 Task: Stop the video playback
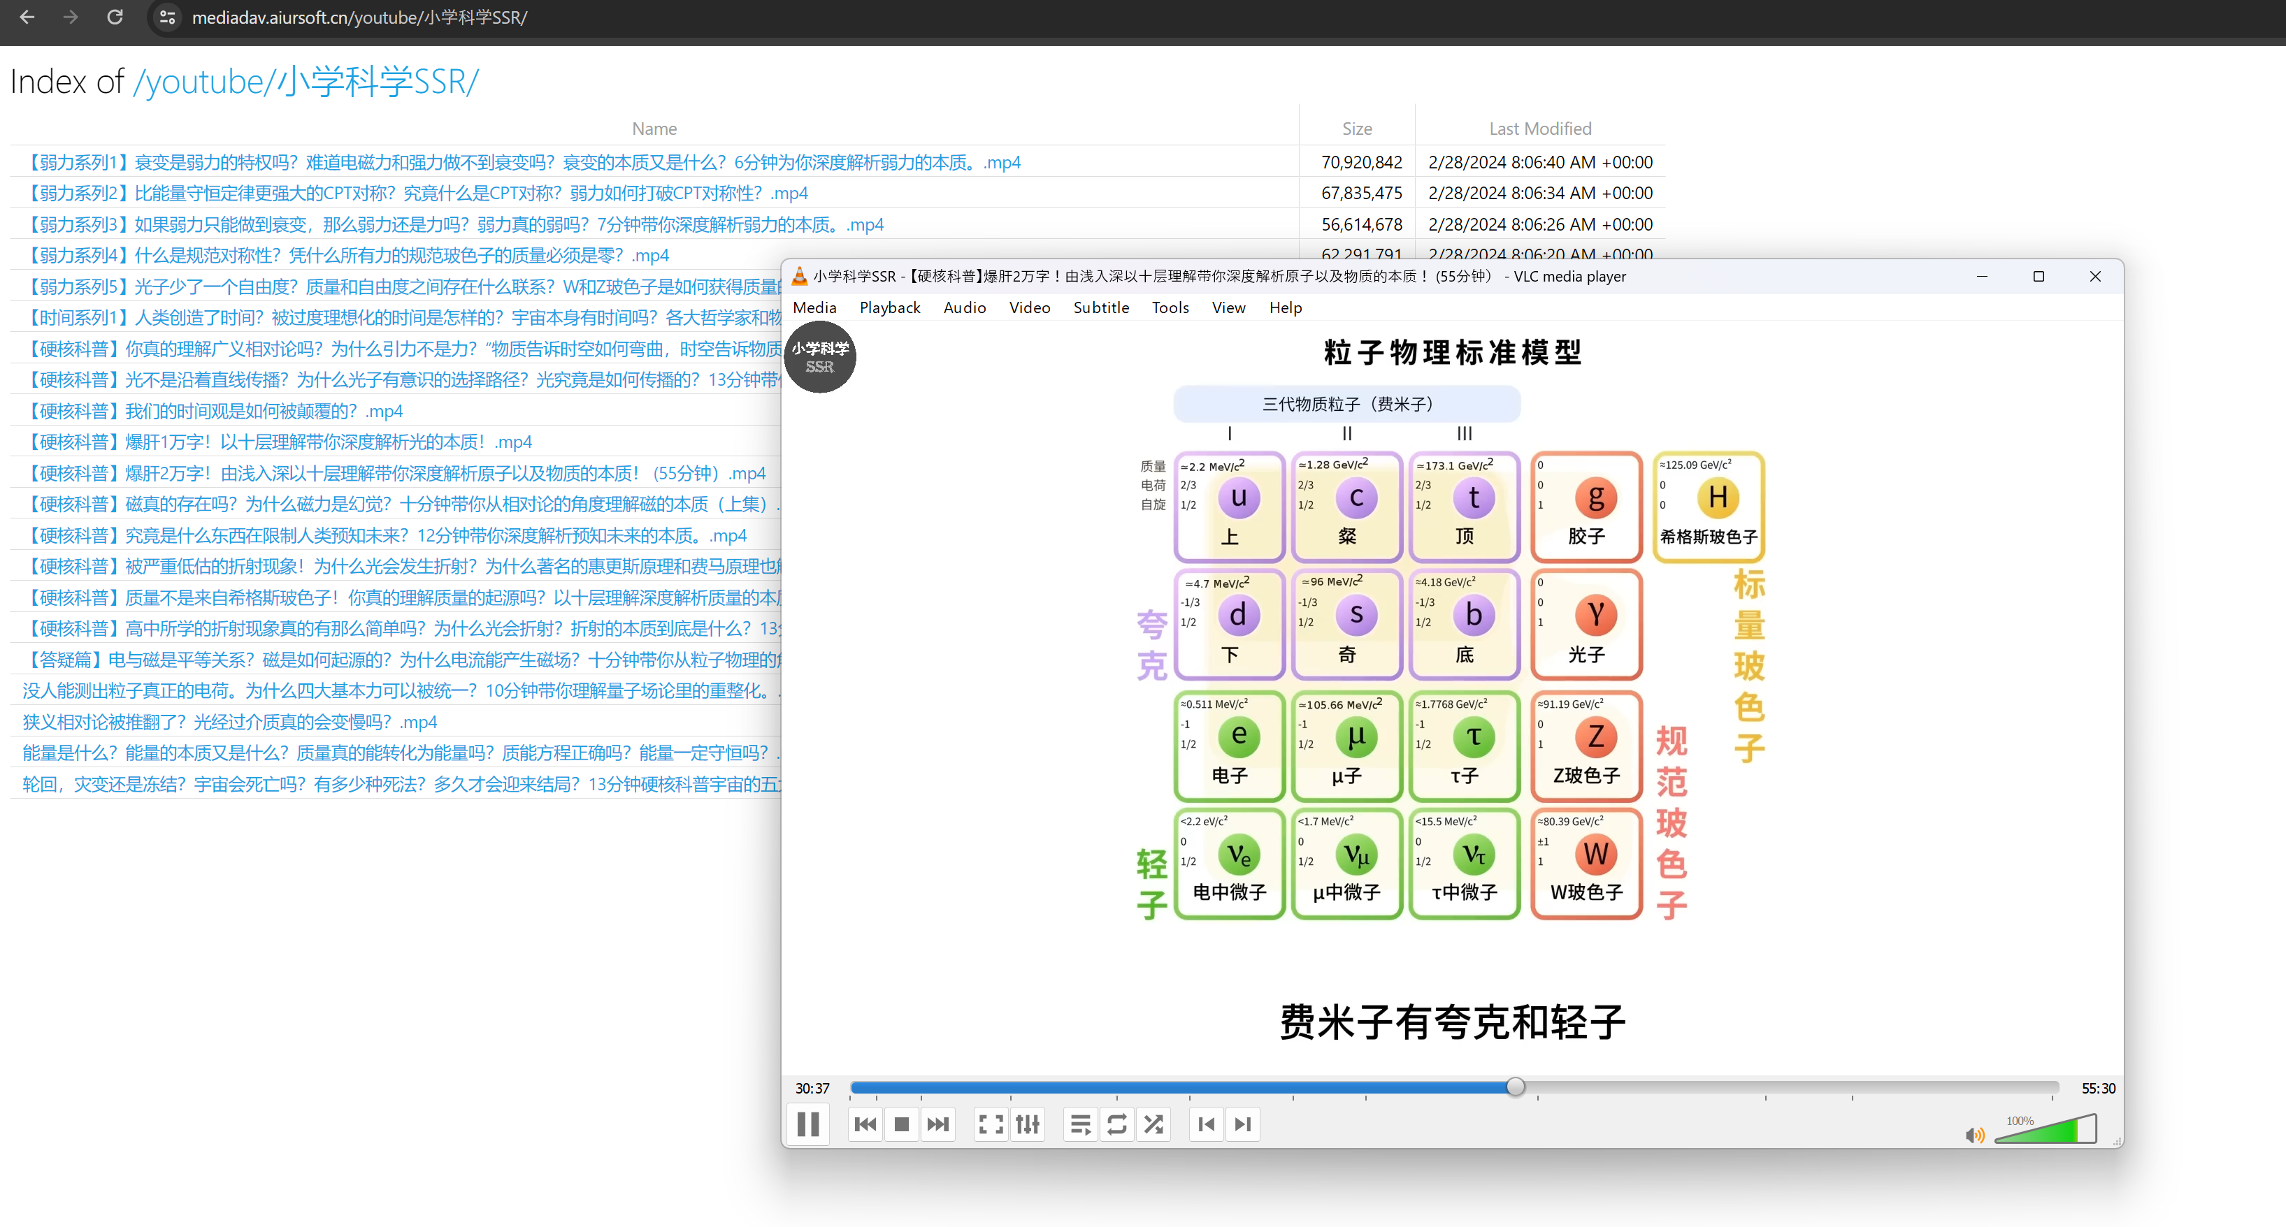coord(902,1124)
